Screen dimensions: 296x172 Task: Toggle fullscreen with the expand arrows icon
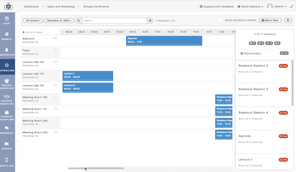(292, 6)
